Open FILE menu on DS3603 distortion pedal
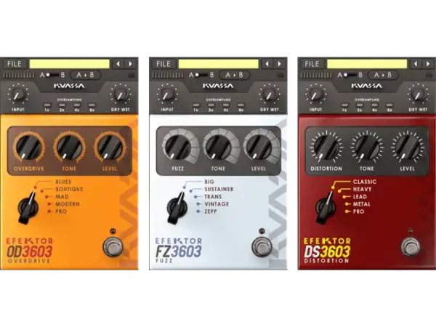Viewport: 436px width, 327px height. coord(312,64)
